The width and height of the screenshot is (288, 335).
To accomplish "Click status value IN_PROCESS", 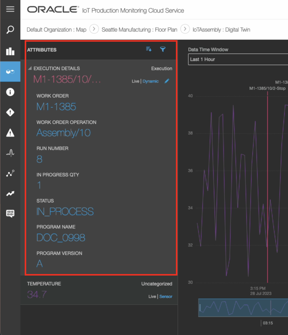I will (x=65, y=211).
